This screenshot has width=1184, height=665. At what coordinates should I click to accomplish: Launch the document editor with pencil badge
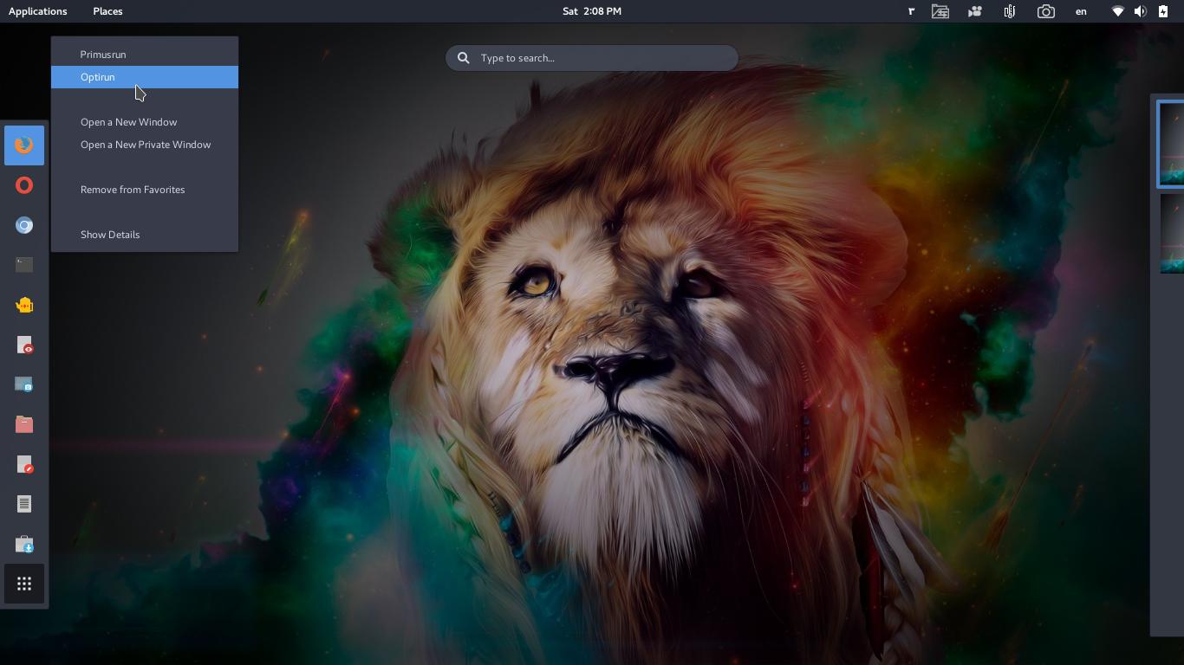(24, 464)
